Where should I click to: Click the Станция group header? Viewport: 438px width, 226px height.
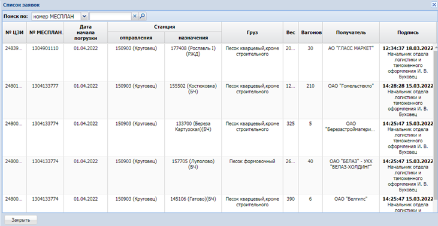coord(165,27)
